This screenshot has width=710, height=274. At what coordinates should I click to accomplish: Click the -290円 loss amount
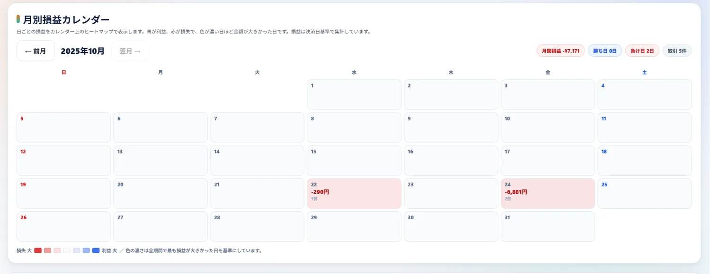point(320,192)
